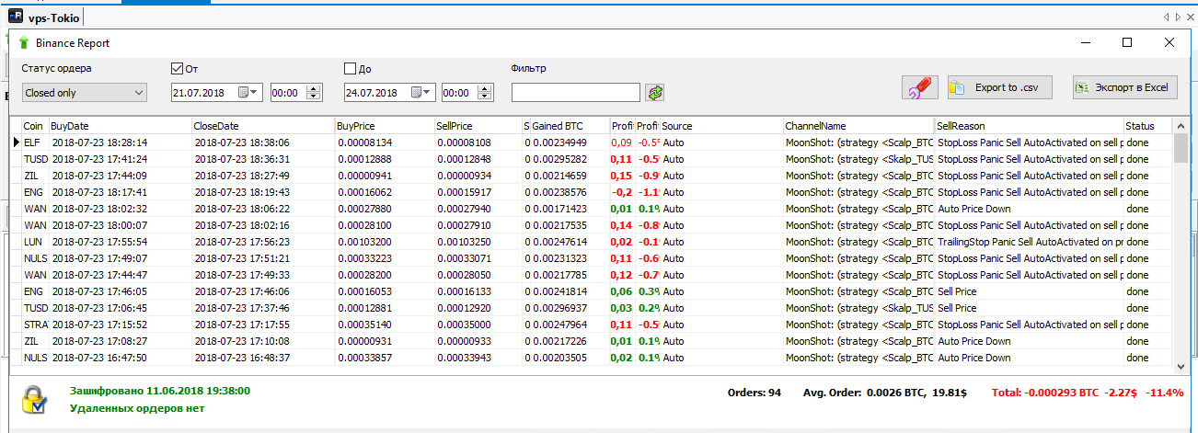Click the to-time spinner next to 24.07.2018
The image size is (1198, 433).
(x=486, y=93)
